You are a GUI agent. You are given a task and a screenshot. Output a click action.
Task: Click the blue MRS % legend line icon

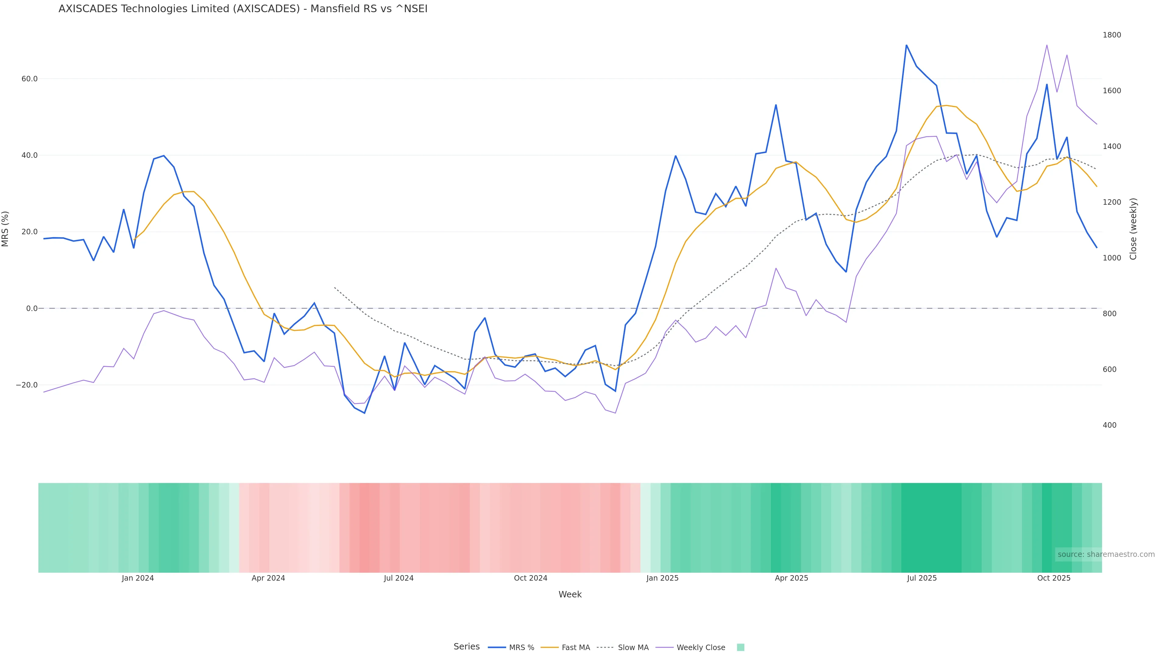pos(496,648)
